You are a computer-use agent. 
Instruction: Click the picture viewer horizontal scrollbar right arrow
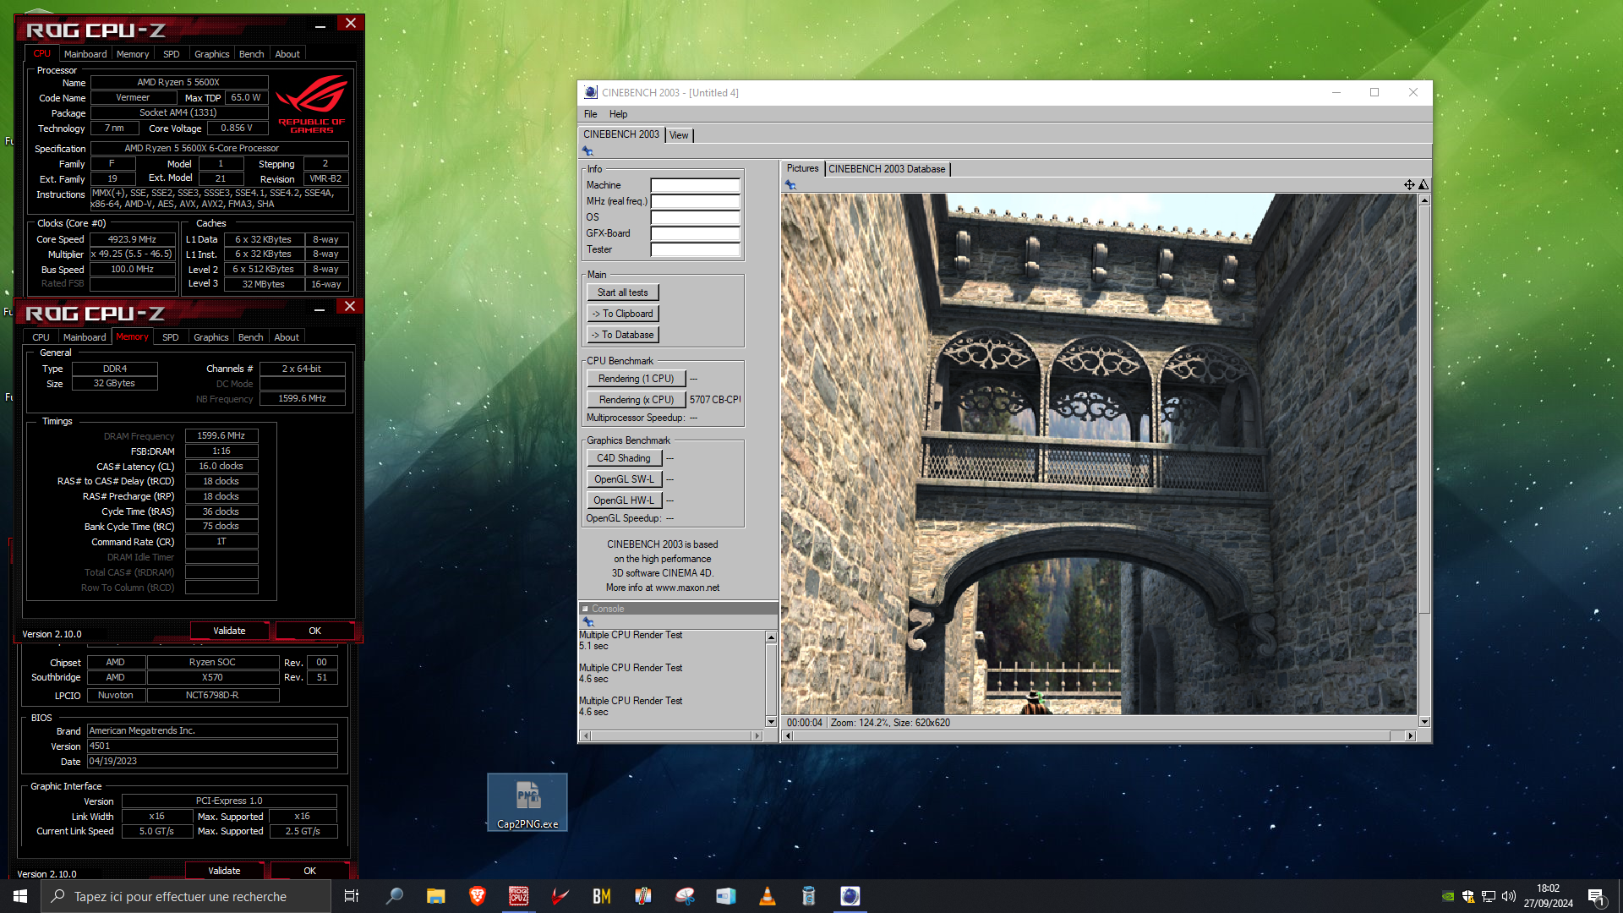pos(1410,736)
